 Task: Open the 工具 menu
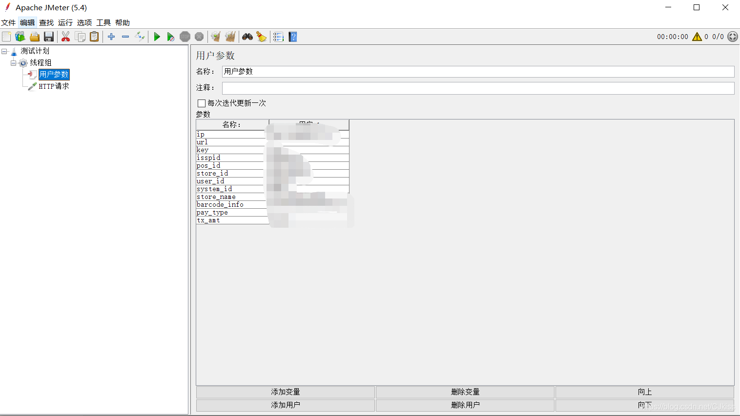[x=103, y=22]
